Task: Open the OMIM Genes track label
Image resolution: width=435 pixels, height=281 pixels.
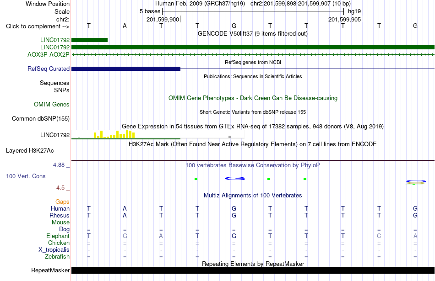Action: (x=51, y=104)
